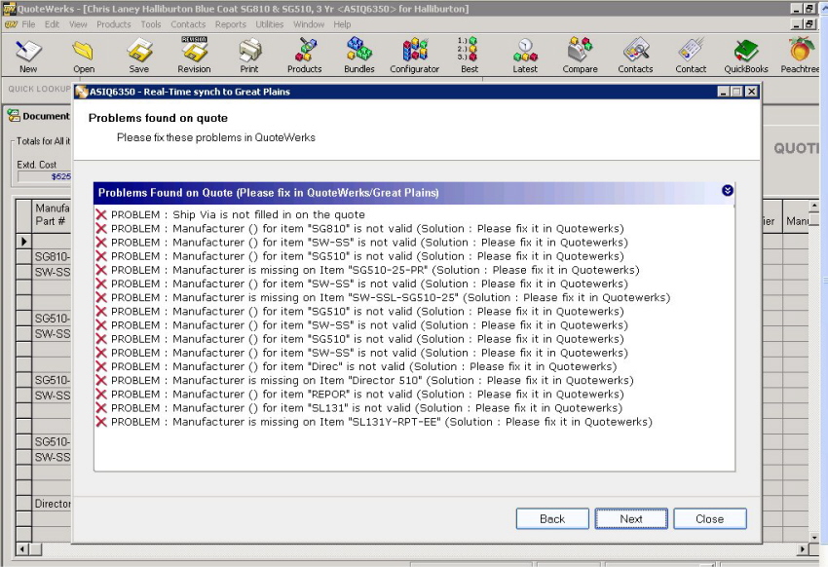Click the New quote toolbar icon

click(x=28, y=56)
